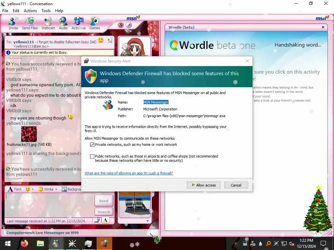This screenshot has height=250, width=334.
Task: Click the fruitsnacks(1).jpg (148 KB) file name
Action: click(29, 145)
